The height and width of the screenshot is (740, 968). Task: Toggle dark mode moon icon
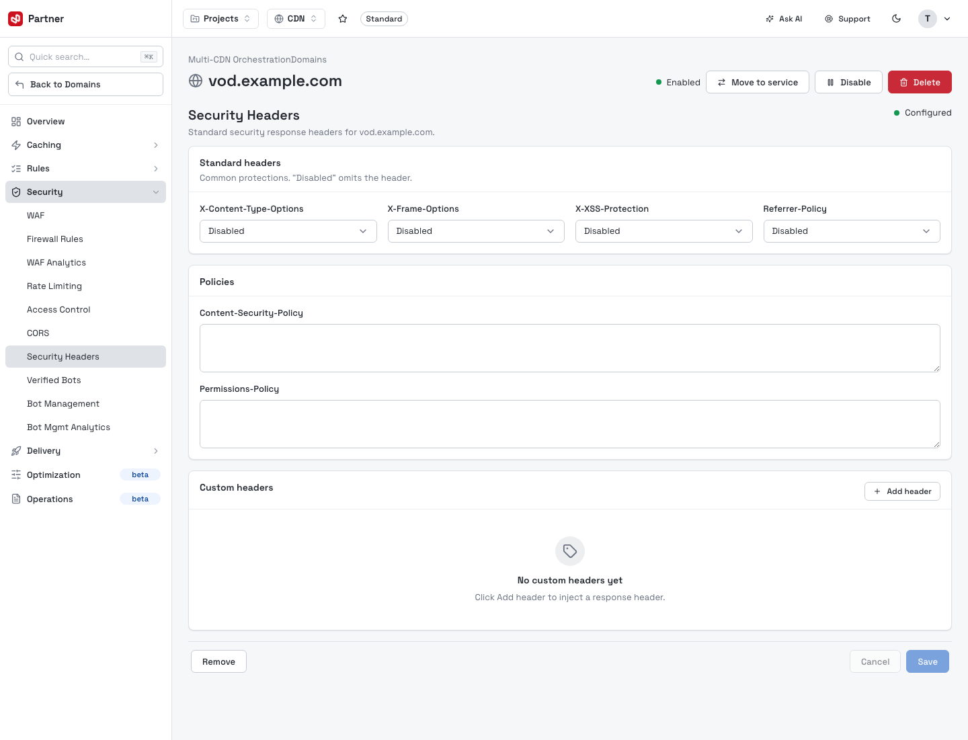[896, 19]
